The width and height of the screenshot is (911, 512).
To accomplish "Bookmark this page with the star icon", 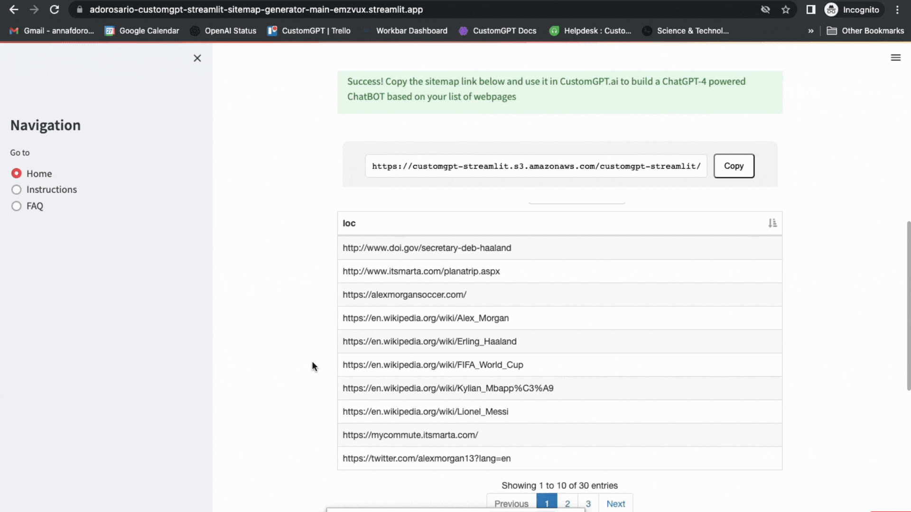I will tap(786, 9).
